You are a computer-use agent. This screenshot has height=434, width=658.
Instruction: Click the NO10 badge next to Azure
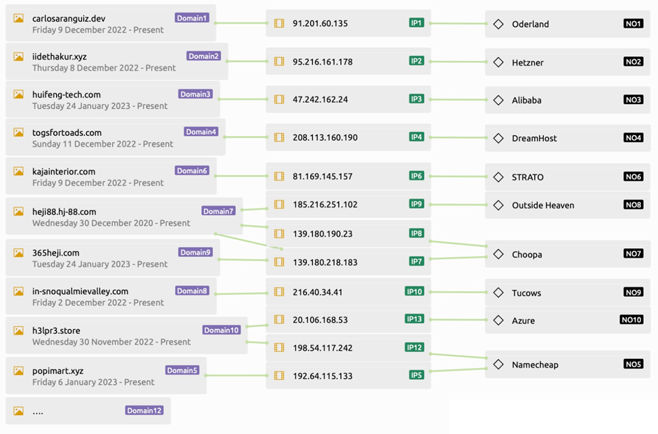point(632,320)
